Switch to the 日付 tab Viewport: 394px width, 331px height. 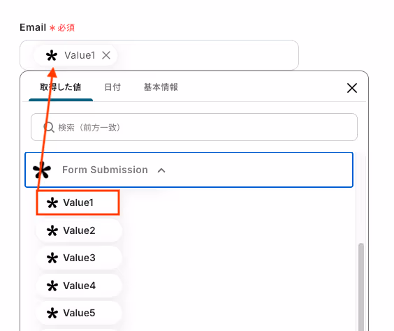[112, 87]
